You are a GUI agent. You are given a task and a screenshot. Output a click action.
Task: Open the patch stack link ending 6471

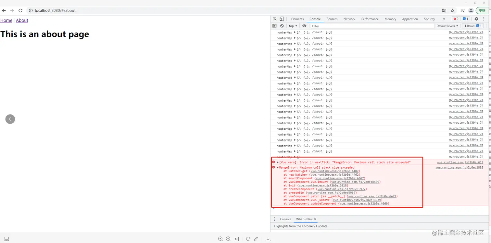tap(372, 196)
